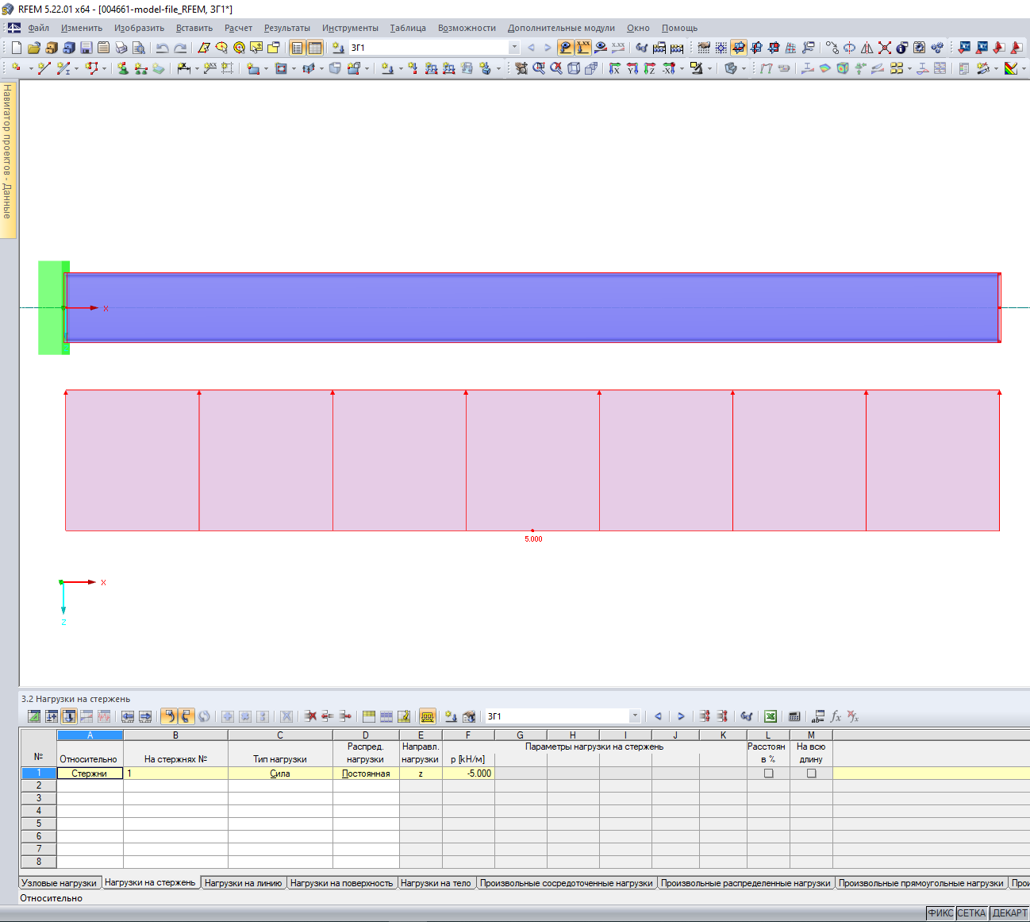Toggle yellow highlighted table sync button
This screenshot has width=1030, height=922.
click(427, 716)
